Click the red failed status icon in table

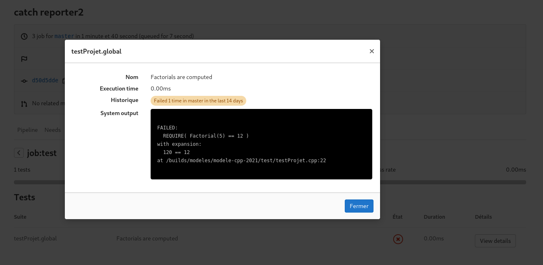[398, 239]
